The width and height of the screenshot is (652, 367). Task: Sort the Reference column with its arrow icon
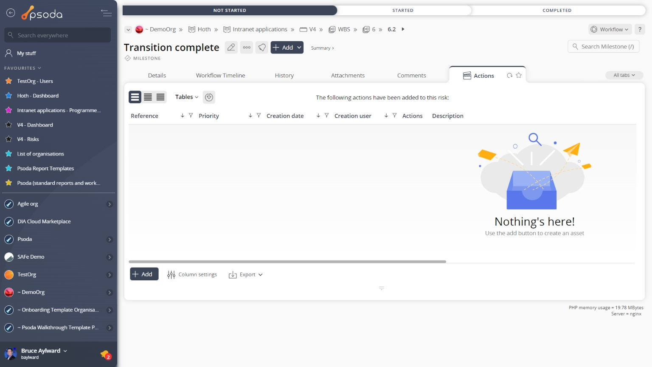pyautogui.click(x=183, y=116)
